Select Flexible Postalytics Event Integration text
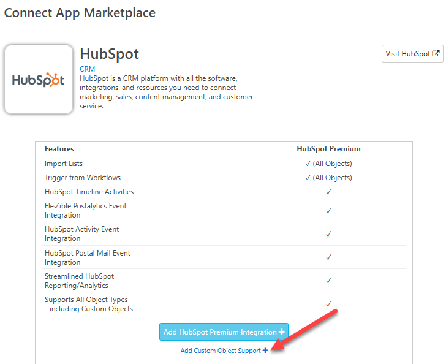 pos(86,210)
